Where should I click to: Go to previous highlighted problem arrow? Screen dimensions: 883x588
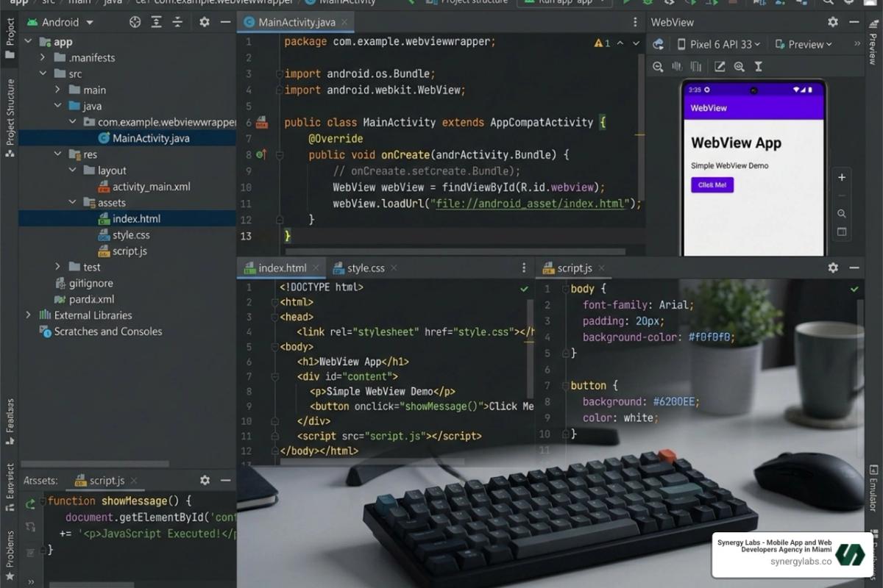tap(620, 43)
